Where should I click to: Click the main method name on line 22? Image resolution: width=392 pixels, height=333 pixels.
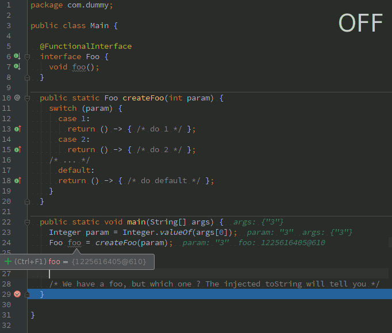[x=136, y=222]
